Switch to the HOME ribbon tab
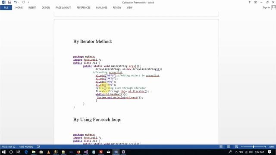This screenshot has width=276, height=155. tap(19, 8)
